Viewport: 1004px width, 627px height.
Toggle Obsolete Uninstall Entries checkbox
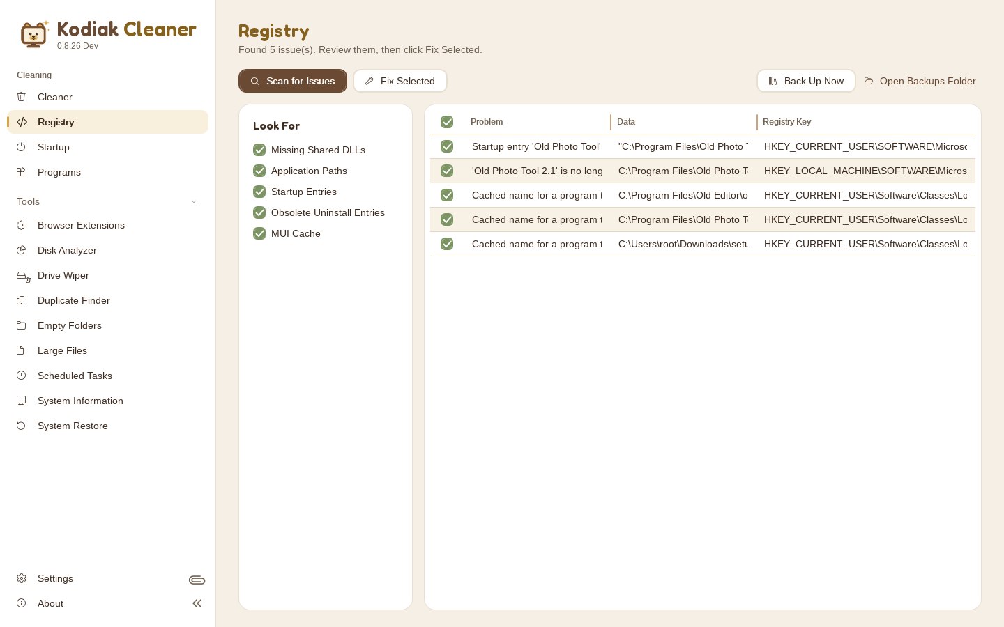pyautogui.click(x=259, y=212)
